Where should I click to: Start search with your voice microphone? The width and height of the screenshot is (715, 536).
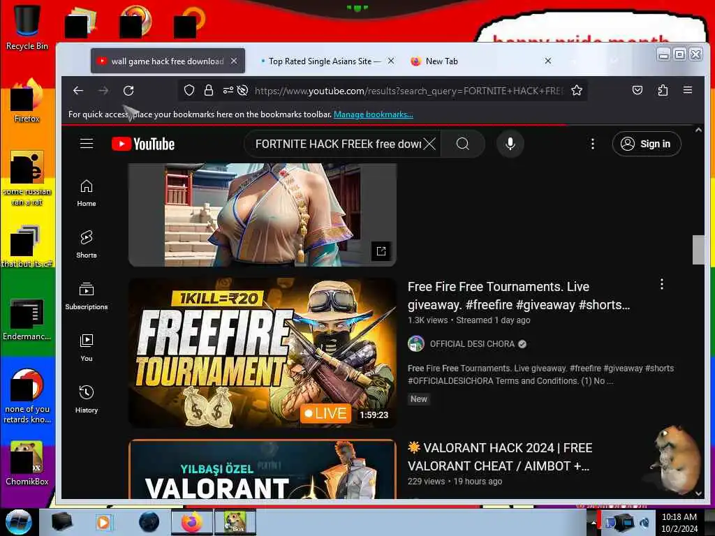[510, 144]
